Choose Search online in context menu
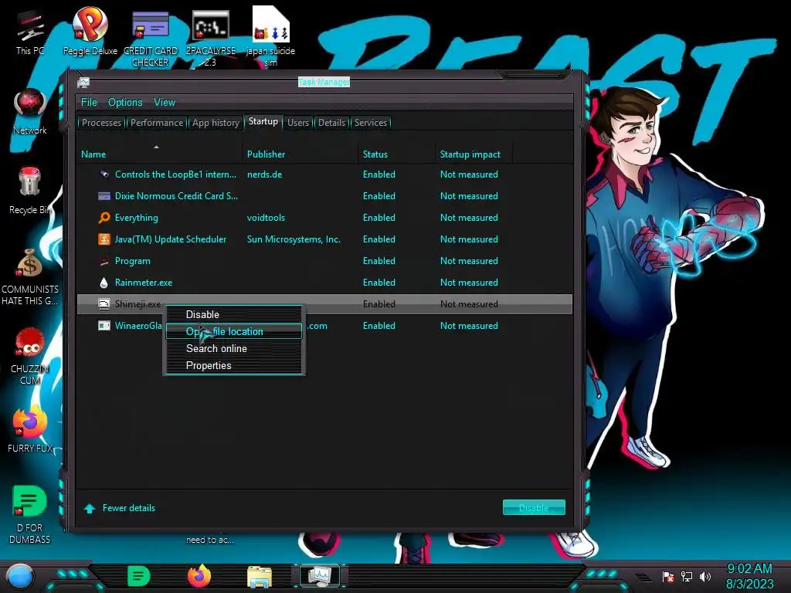 [234, 348]
